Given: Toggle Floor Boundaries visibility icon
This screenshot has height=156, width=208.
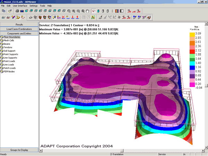Looking at the screenshot, I should click(2, 37).
